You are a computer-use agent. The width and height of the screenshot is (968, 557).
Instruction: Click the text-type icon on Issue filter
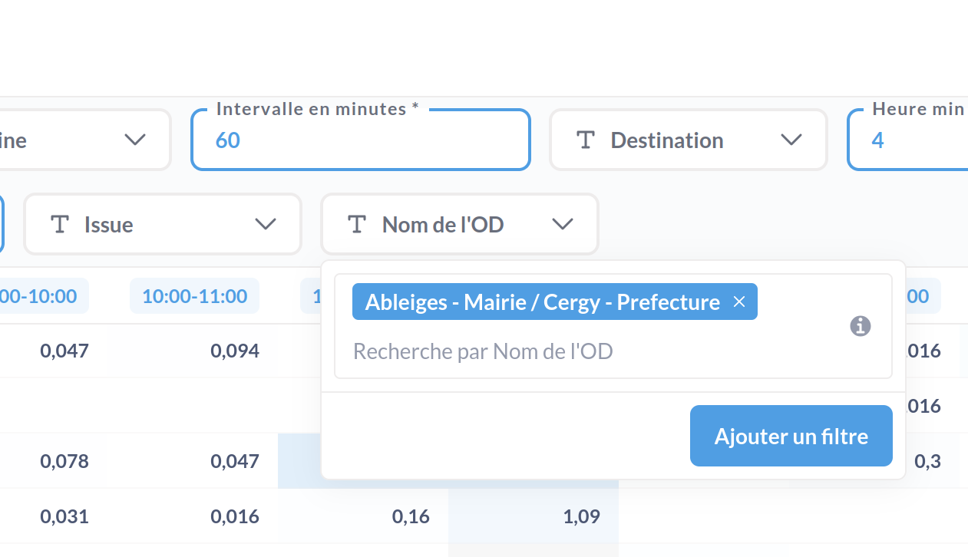pos(60,225)
